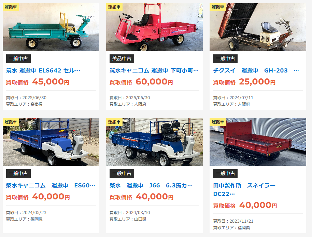Viewport: 312px width, 237px height.
Task: Open the チクスイ 運搬車 GH-203 title link
Action: coord(256,70)
